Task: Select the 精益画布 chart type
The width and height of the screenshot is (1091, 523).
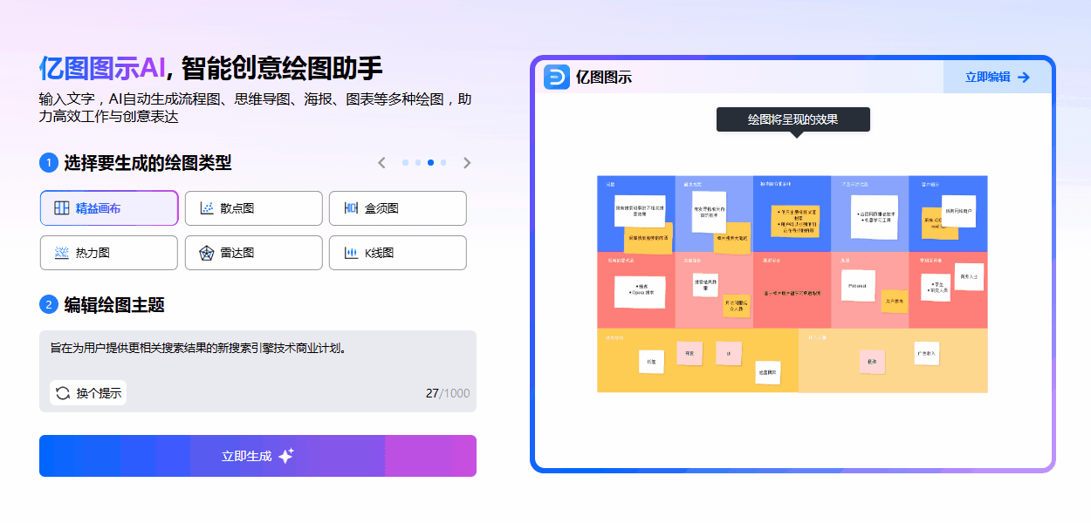Action: (109, 208)
